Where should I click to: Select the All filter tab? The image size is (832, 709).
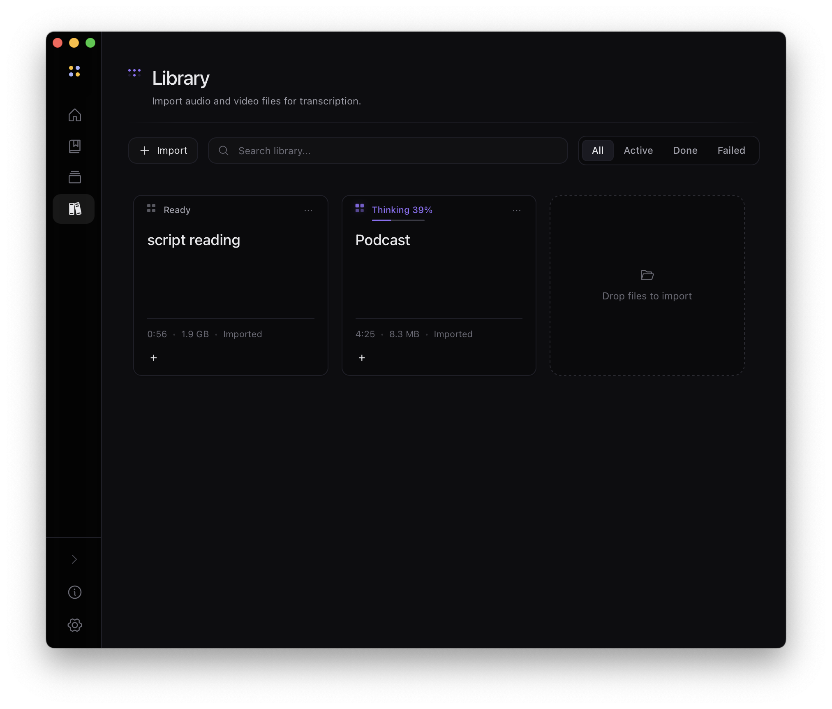(x=598, y=151)
